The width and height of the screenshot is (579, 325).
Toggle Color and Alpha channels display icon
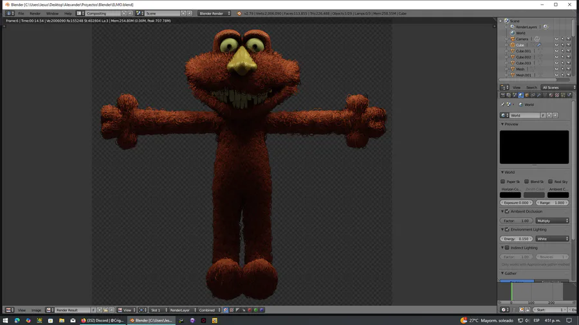point(226,310)
